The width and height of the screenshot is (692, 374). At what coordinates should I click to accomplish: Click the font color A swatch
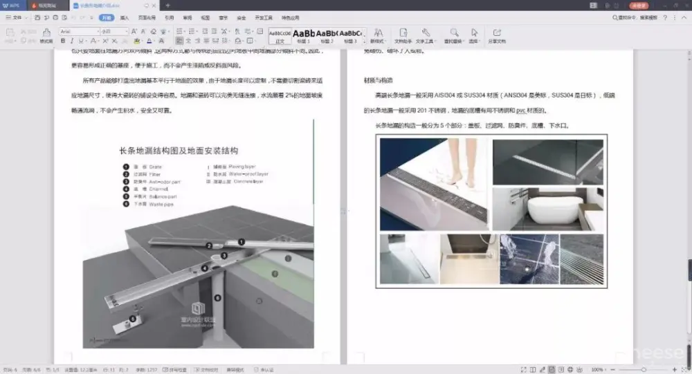click(149, 41)
